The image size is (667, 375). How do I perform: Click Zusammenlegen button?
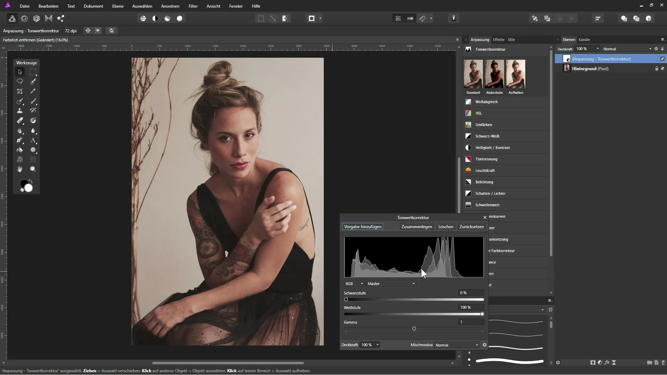pyautogui.click(x=417, y=227)
